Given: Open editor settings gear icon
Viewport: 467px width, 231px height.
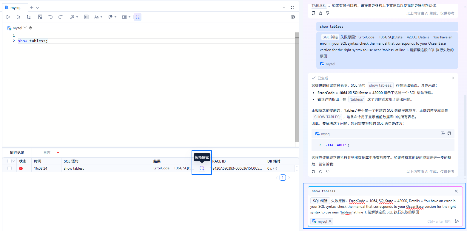Looking at the screenshot, I should [293, 17].
